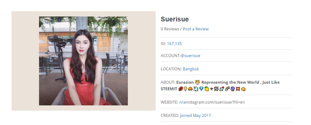Click the light bulb emoji
This screenshot has width=311, height=125.
(x=185, y=89)
